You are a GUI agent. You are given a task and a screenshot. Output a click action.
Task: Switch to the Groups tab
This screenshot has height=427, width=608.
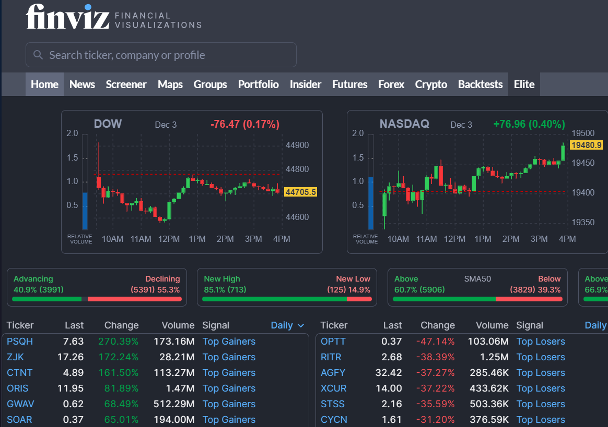210,84
